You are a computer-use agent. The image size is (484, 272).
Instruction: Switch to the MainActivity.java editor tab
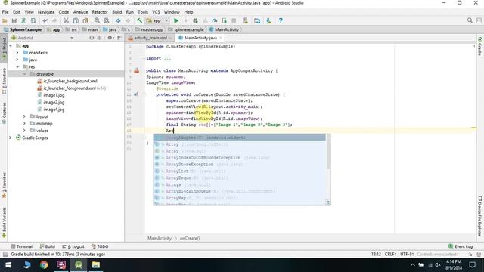pyautogui.click(x=200, y=38)
